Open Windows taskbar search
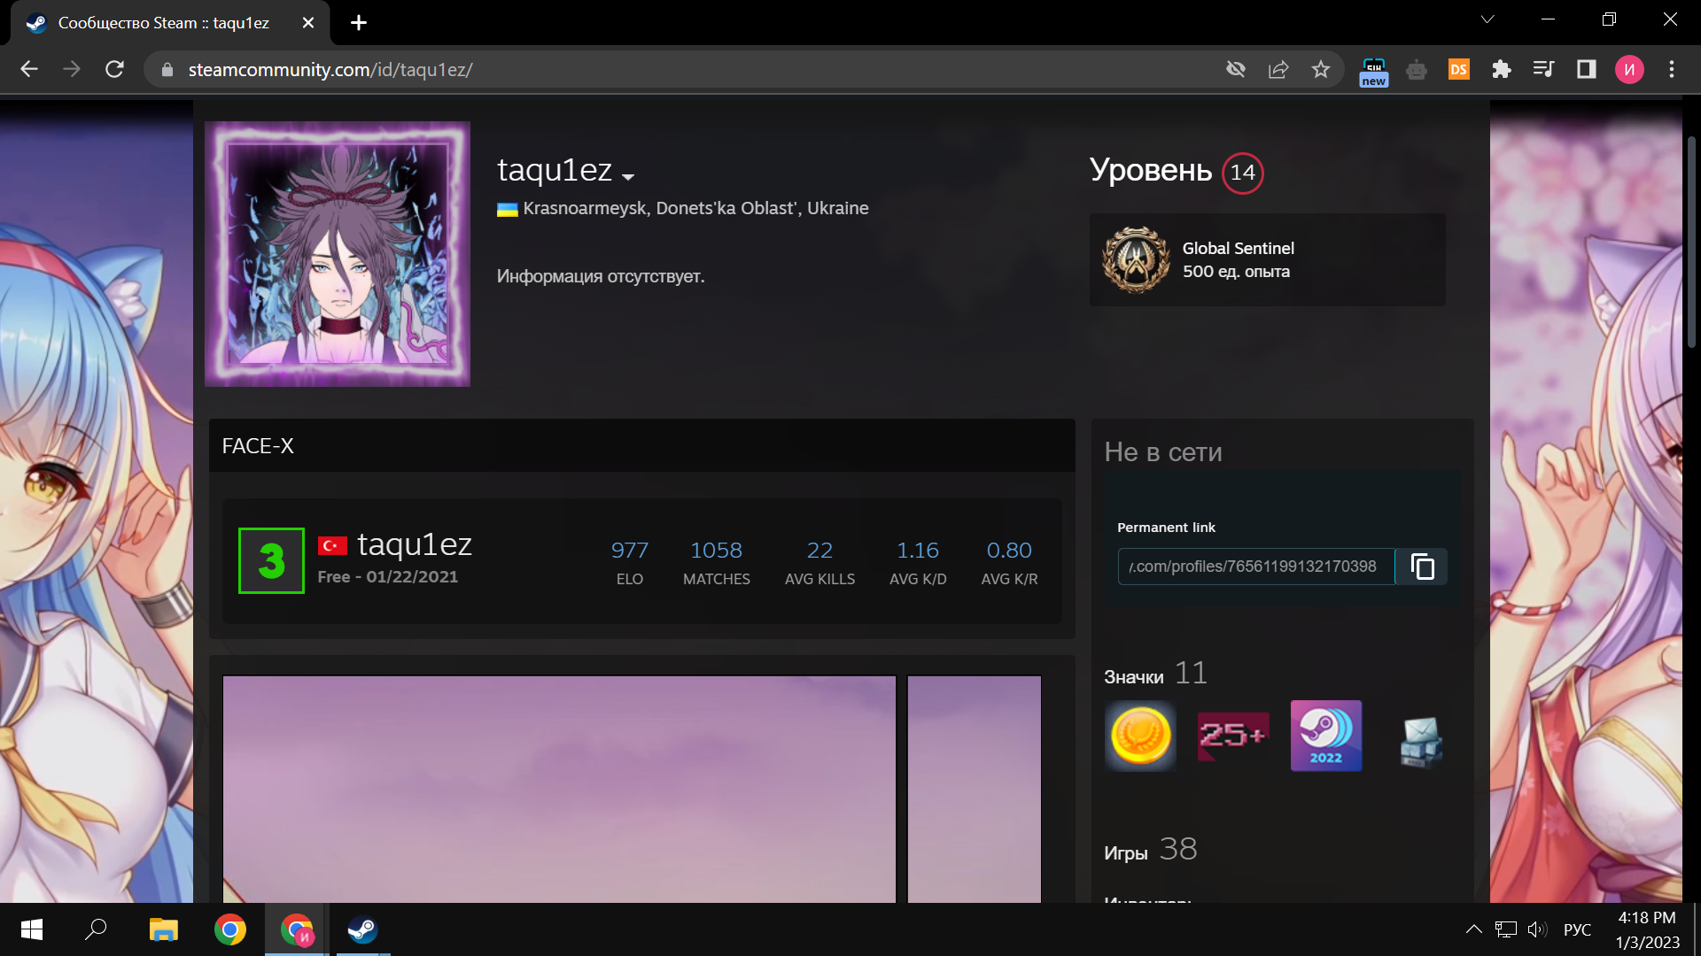This screenshot has height=956, width=1701. [x=96, y=929]
